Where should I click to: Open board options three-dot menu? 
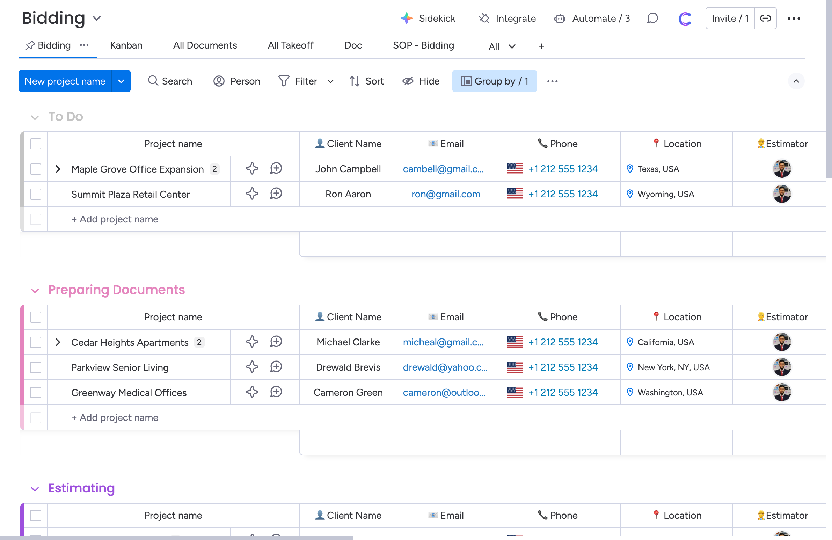tap(794, 18)
